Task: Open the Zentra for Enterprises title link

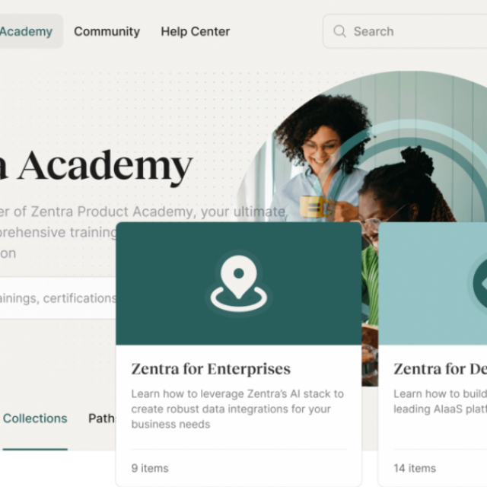Action: pos(211,369)
